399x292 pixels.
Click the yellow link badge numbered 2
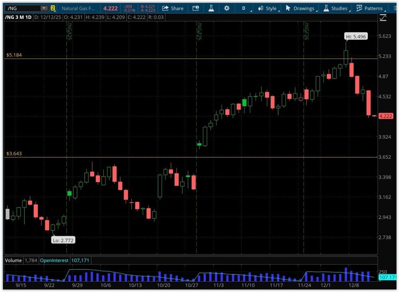pos(53,8)
